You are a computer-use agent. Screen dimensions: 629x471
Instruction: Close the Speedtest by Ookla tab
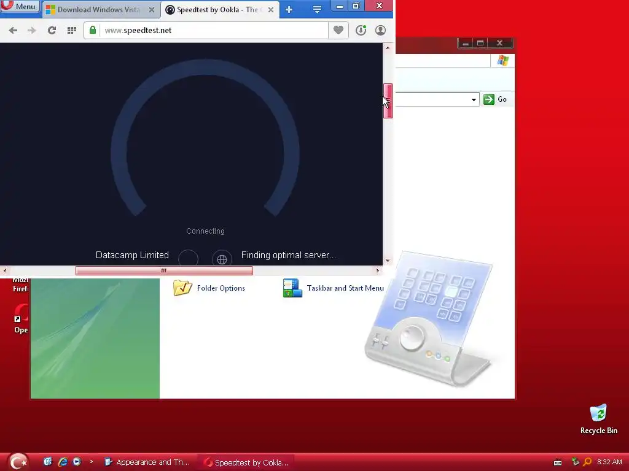tap(271, 10)
